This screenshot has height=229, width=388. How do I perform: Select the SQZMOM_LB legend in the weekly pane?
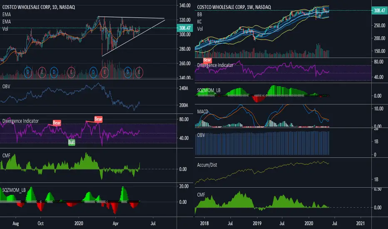point(209,90)
